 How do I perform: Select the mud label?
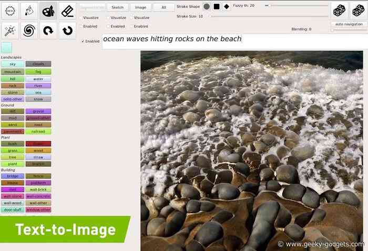click(x=13, y=118)
